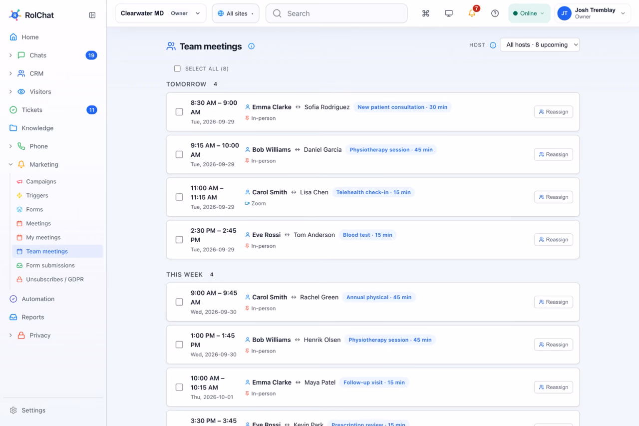This screenshot has height=426, width=639.
Task: Expand the Chats section chevron
Action: (10, 55)
